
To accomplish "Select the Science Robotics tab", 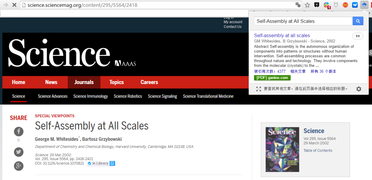I will (x=128, y=96).
